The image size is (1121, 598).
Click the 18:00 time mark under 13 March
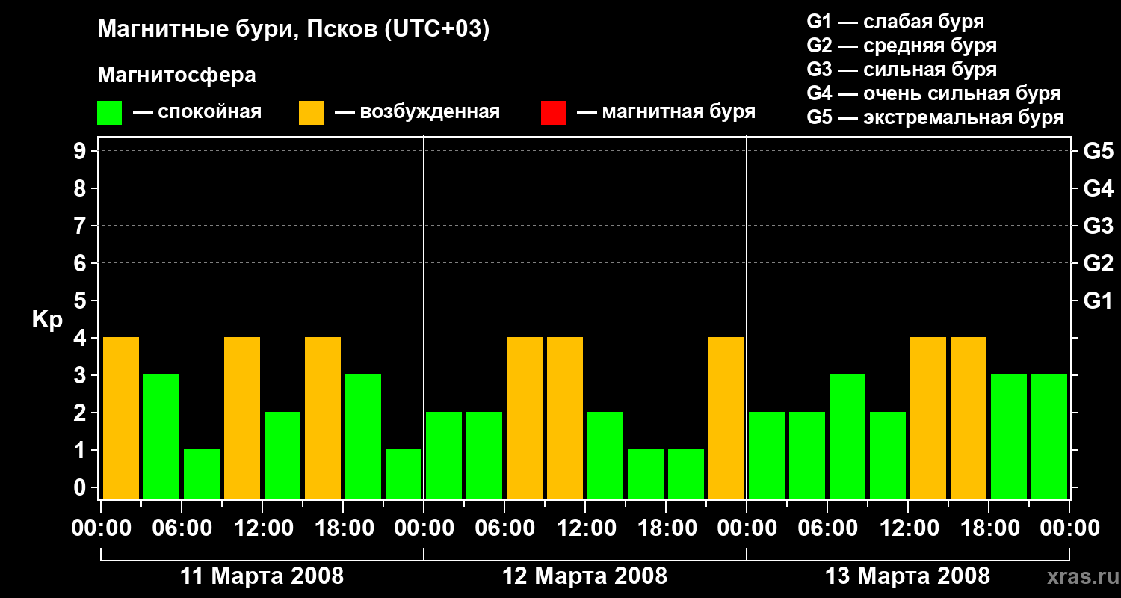point(988,528)
